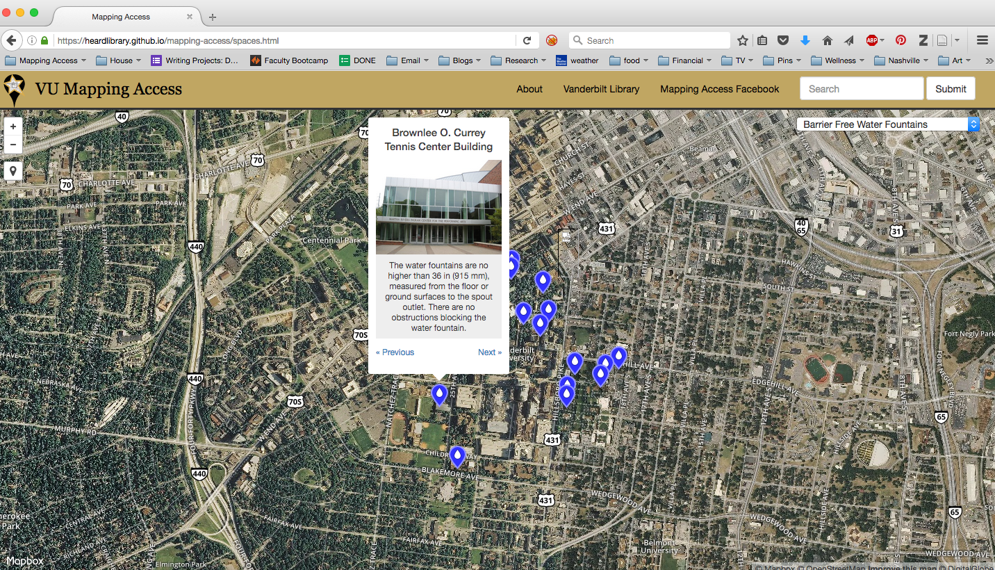The image size is (995, 570).
Task: Expand the House bookmarks folder
Action: point(119,60)
